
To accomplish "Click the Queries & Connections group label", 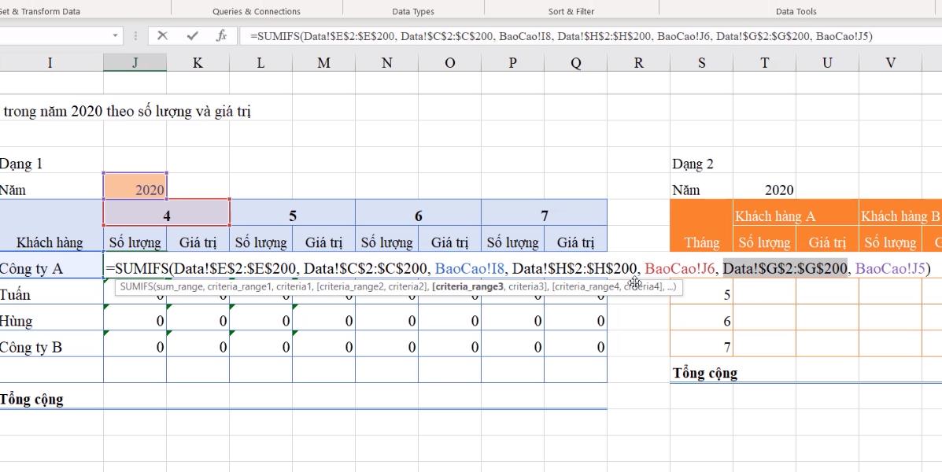I will point(257,11).
